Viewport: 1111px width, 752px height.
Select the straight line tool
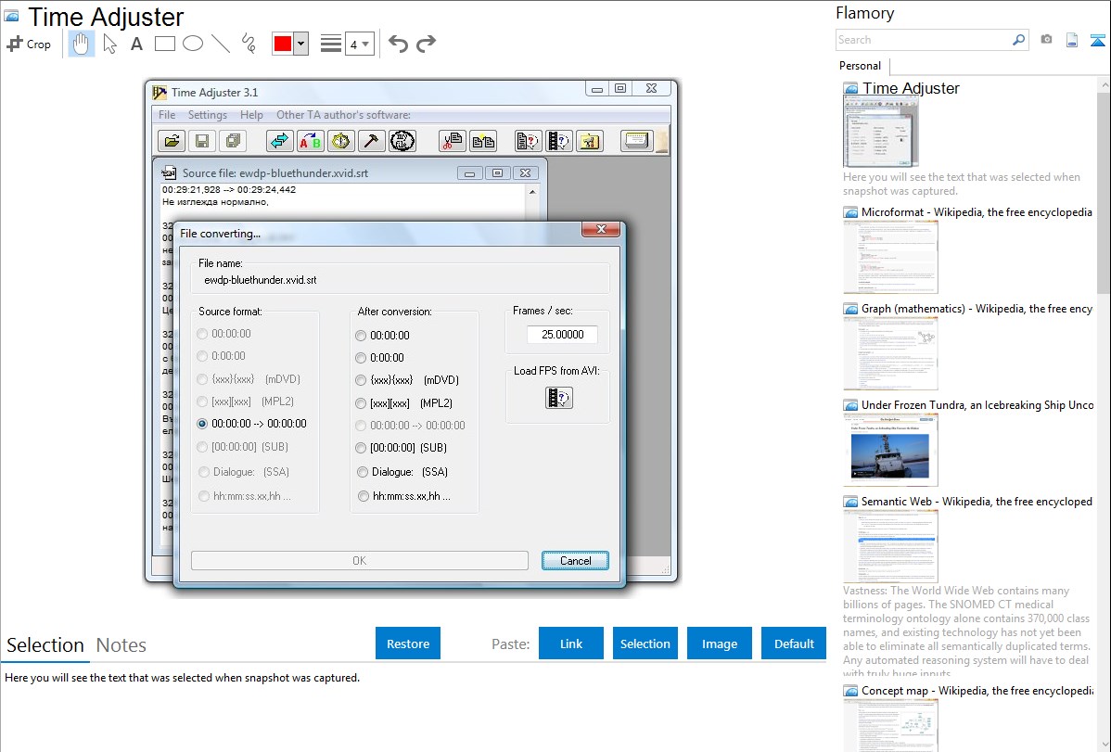(221, 44)
